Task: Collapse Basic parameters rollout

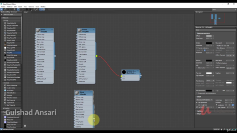Action: click(x=203, y=33)
